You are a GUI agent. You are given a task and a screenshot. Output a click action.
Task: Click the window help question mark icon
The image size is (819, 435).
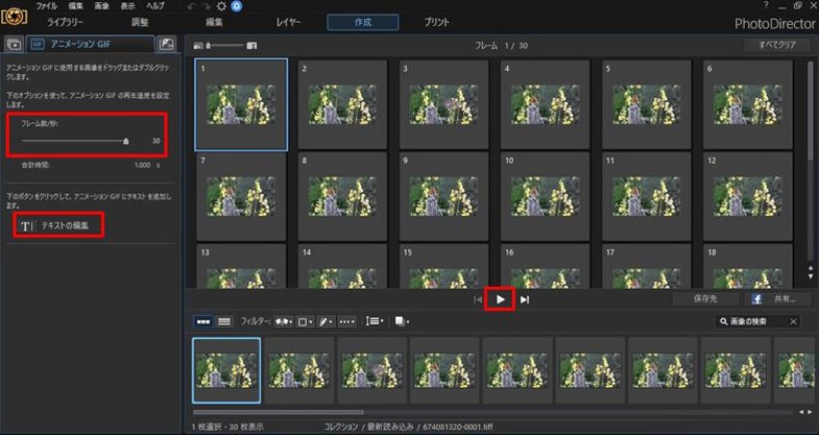tap(766, 6)
